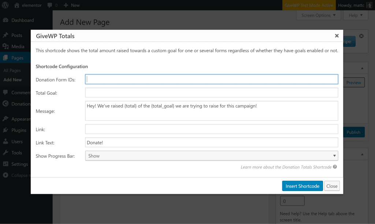The height and width of the screenshot is (224, 375).
Task: Click the Media icon in sidebar
Action: [x=5, y=47]
